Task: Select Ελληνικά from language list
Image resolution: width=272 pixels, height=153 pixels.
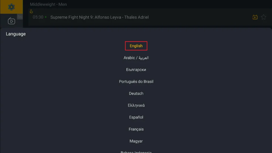Action: 136,105
